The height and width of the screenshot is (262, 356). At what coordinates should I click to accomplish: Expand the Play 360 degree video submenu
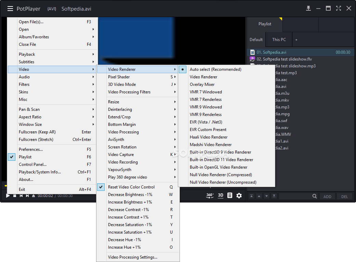coord(138,177)
